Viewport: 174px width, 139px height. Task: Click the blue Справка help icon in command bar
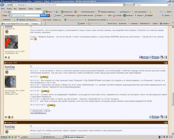coord(161,24)
